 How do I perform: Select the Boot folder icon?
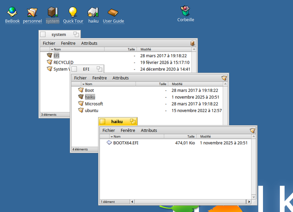pyautogui.click(x=89, y=90)
